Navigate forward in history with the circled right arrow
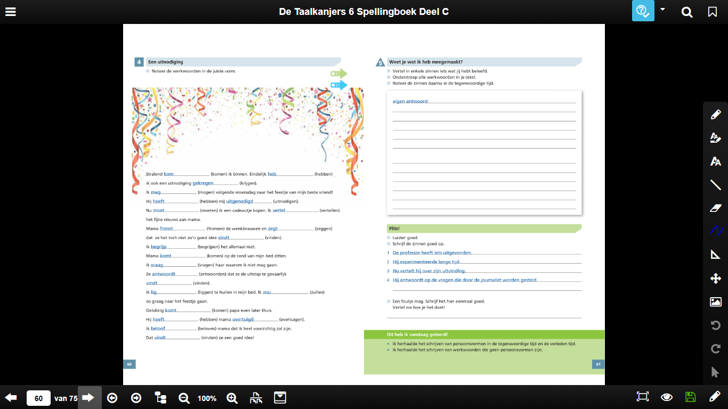Screen dimensions: 728x409 pyautogui.click(x=136, y=397)
